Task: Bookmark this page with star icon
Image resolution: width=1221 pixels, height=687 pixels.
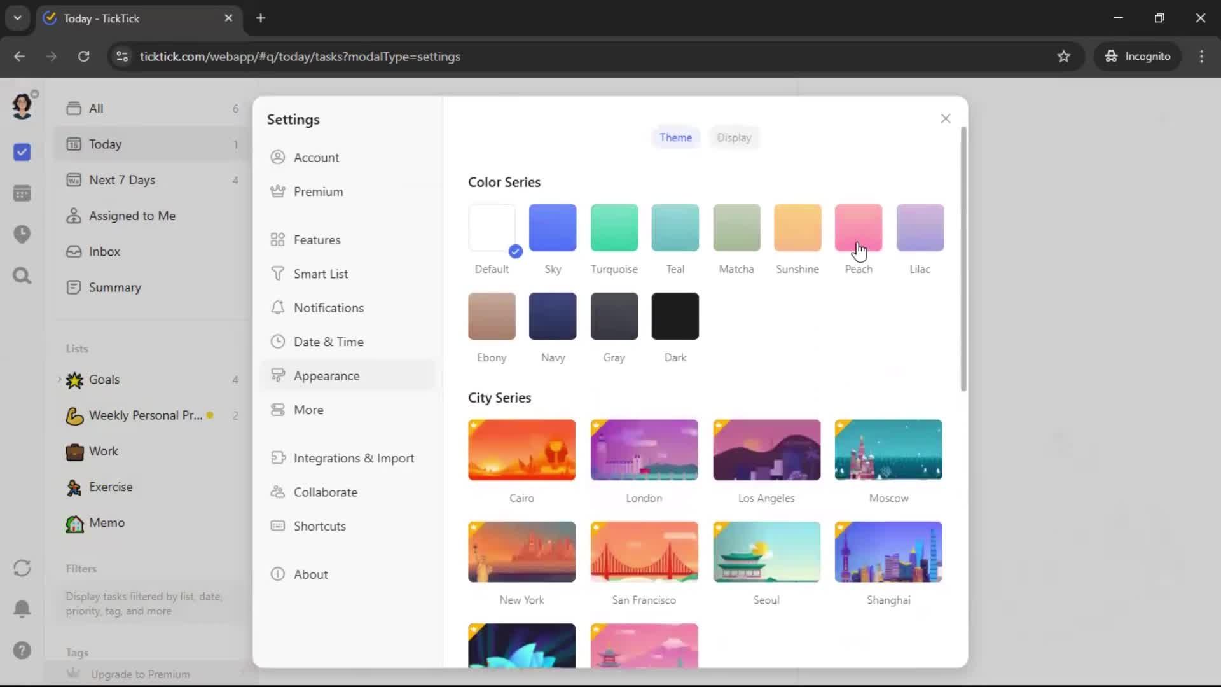Action: 1063,57
